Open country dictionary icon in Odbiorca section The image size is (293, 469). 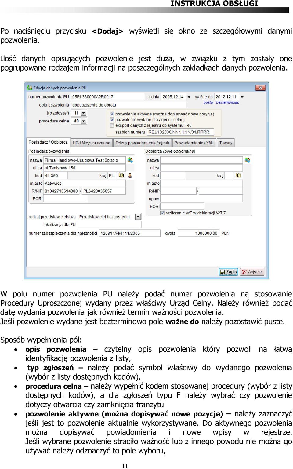click(x=238, y=175)
